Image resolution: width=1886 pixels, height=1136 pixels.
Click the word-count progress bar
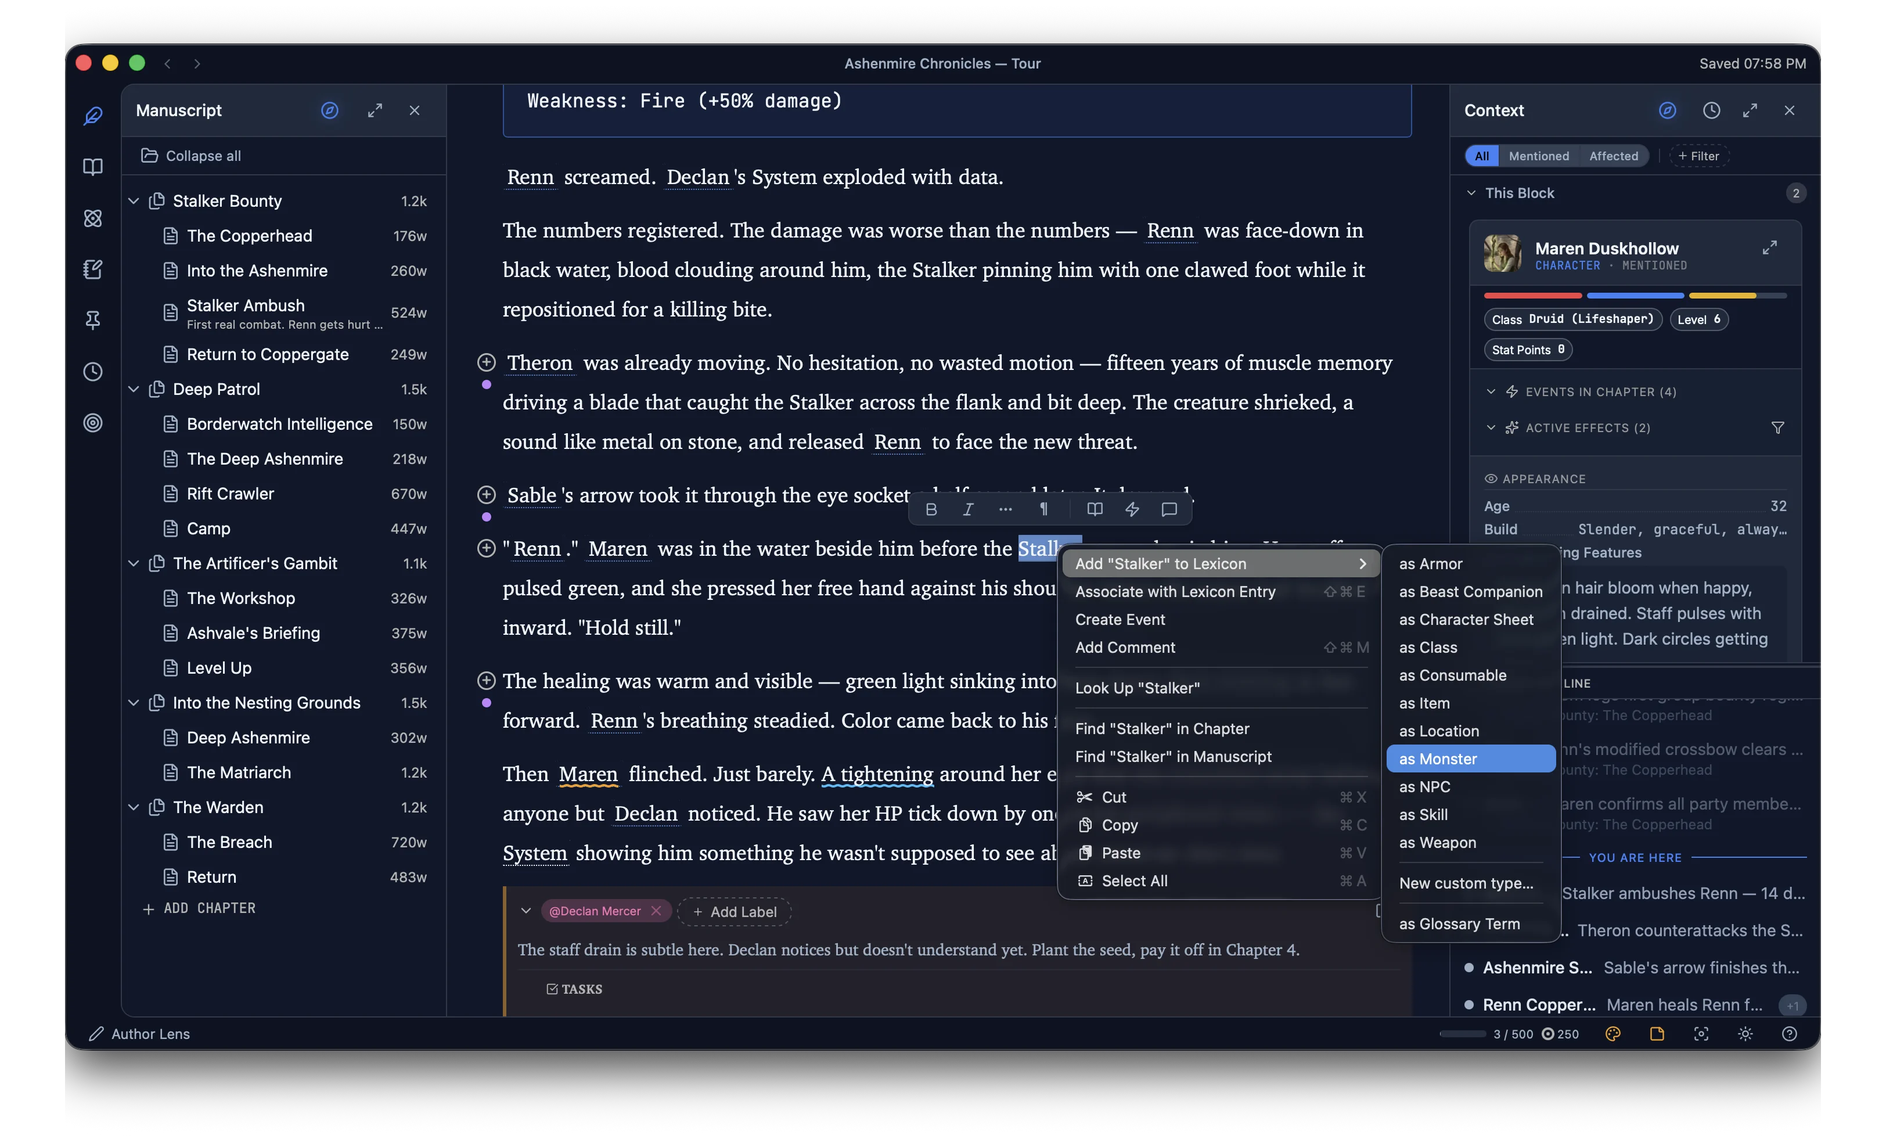(x=1462, y=1034)
